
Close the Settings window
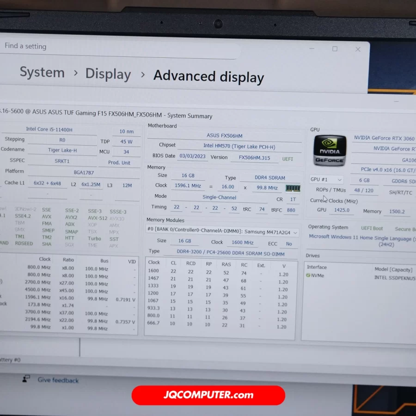(x=358, y=49)
